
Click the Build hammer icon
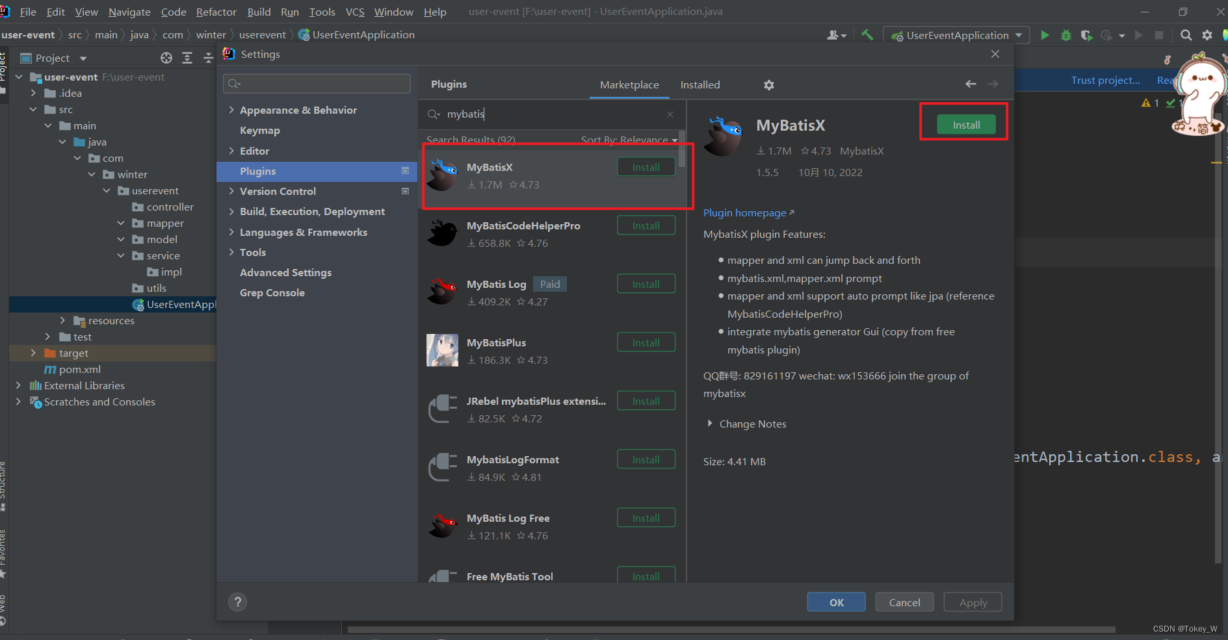[867, 35]
